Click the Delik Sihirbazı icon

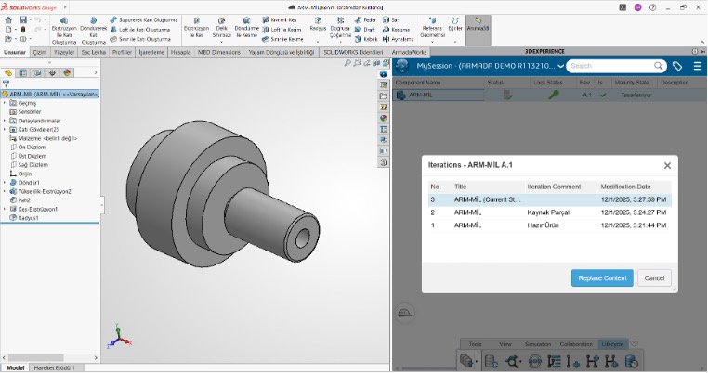point(221,27)
